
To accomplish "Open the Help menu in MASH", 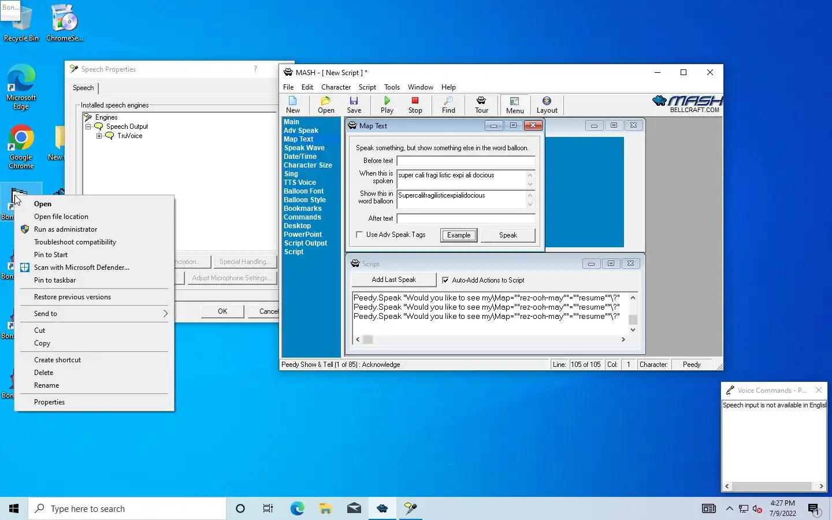I will (x=448, y=87).
